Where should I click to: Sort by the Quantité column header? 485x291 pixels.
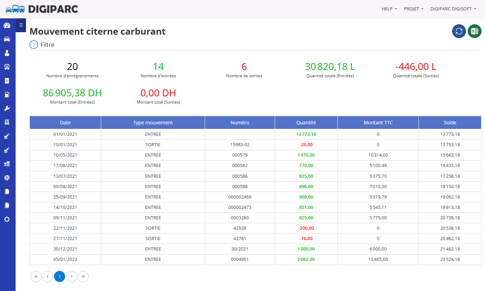(306, 123)
